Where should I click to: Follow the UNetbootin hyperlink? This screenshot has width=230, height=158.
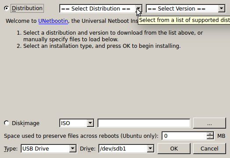(x=53, y=21)
